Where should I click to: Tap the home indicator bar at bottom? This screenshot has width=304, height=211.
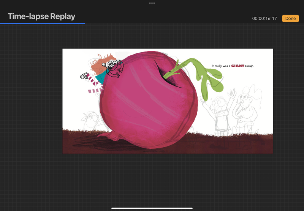point(152,208)
